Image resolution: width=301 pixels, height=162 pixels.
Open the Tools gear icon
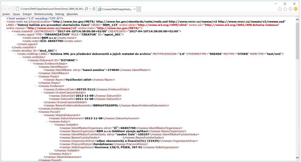tap(290, 9)
